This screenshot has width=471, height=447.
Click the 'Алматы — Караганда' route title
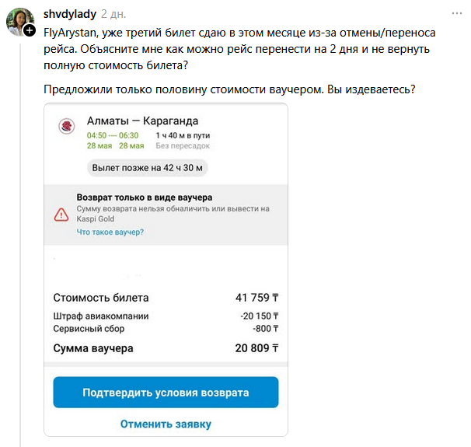[x=142, y=120]
